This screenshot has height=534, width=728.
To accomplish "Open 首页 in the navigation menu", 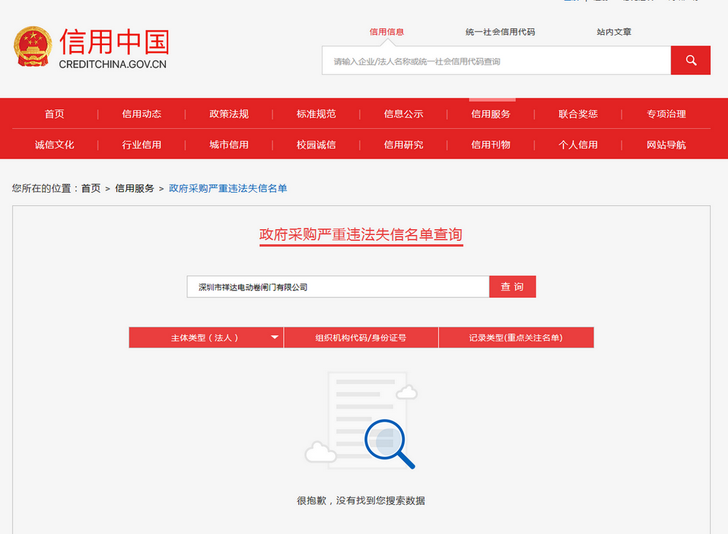I will pos(55,114).
